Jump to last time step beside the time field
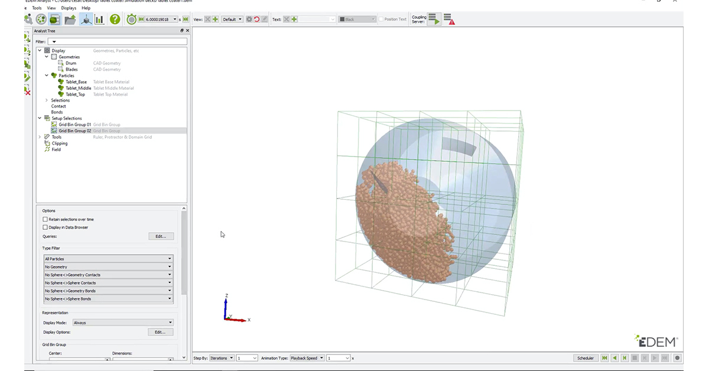 coord(186,19)
